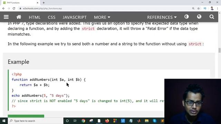
Task: Close the PHP Functions tab
Action: pyautogui.click(x=38, y=3)
